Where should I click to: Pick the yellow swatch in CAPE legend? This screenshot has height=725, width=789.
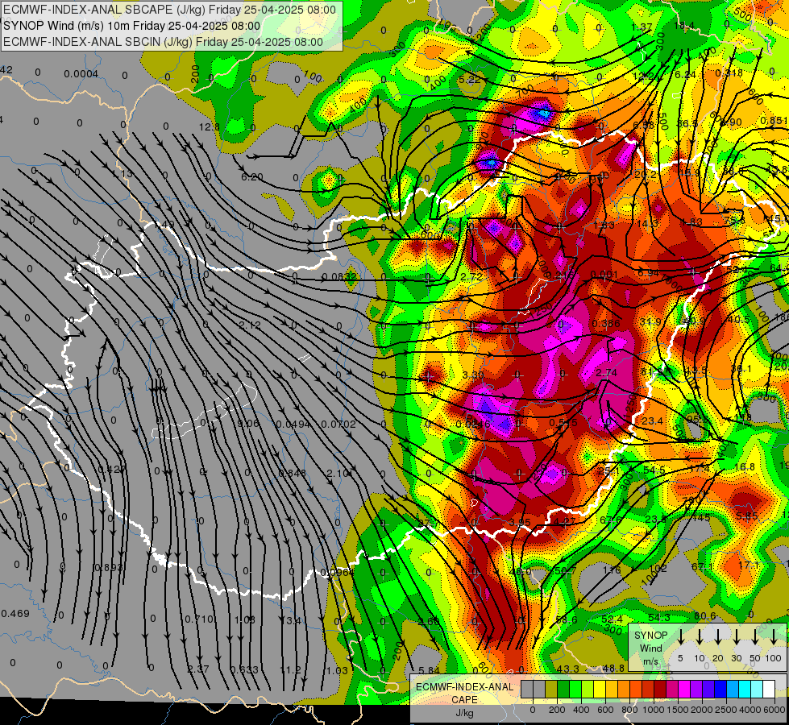click(600, 690)
